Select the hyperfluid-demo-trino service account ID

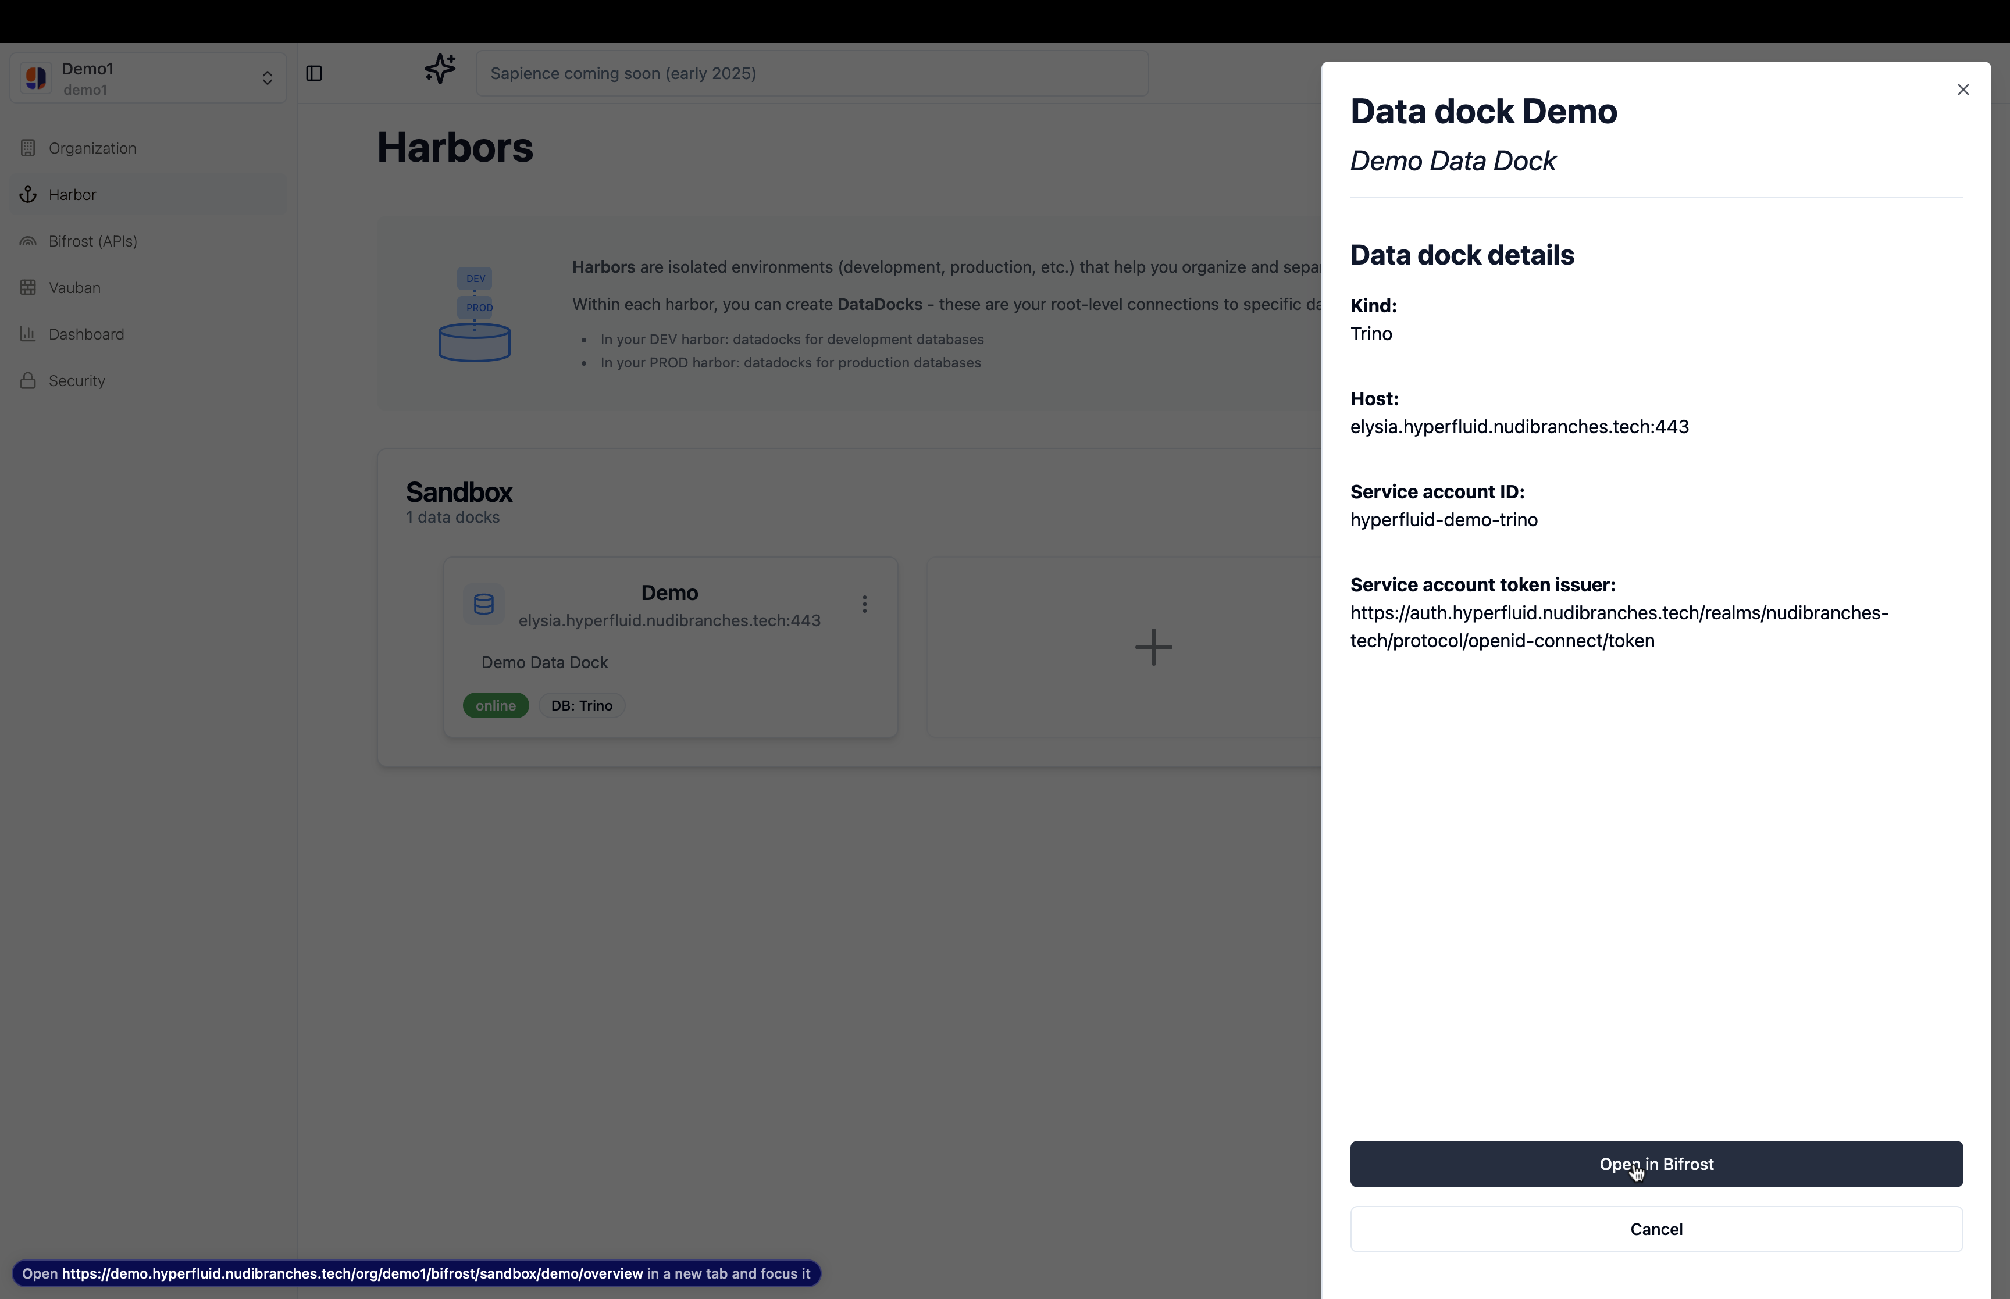1444,520
